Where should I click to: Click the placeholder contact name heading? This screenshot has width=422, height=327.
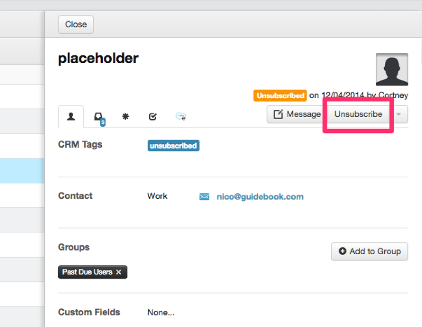98,58
